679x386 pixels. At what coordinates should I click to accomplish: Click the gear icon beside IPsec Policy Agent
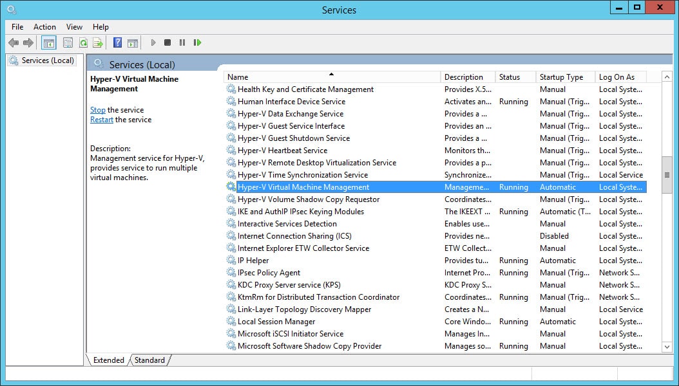(231, 272)
